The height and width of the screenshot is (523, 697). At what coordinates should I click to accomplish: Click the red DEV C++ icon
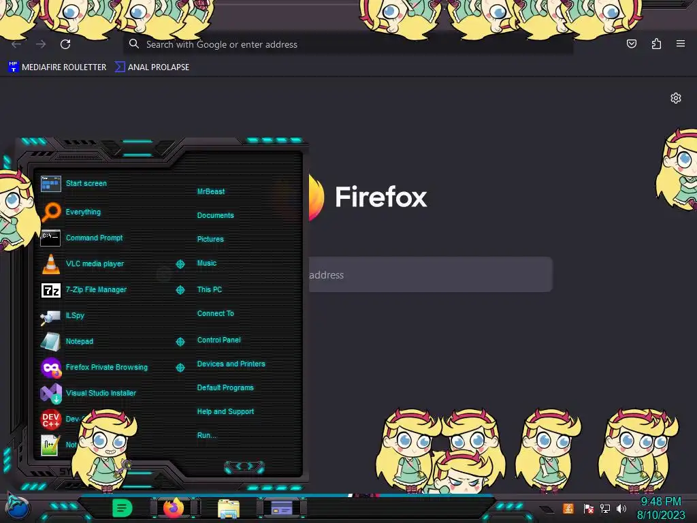[x=50, y=419]
